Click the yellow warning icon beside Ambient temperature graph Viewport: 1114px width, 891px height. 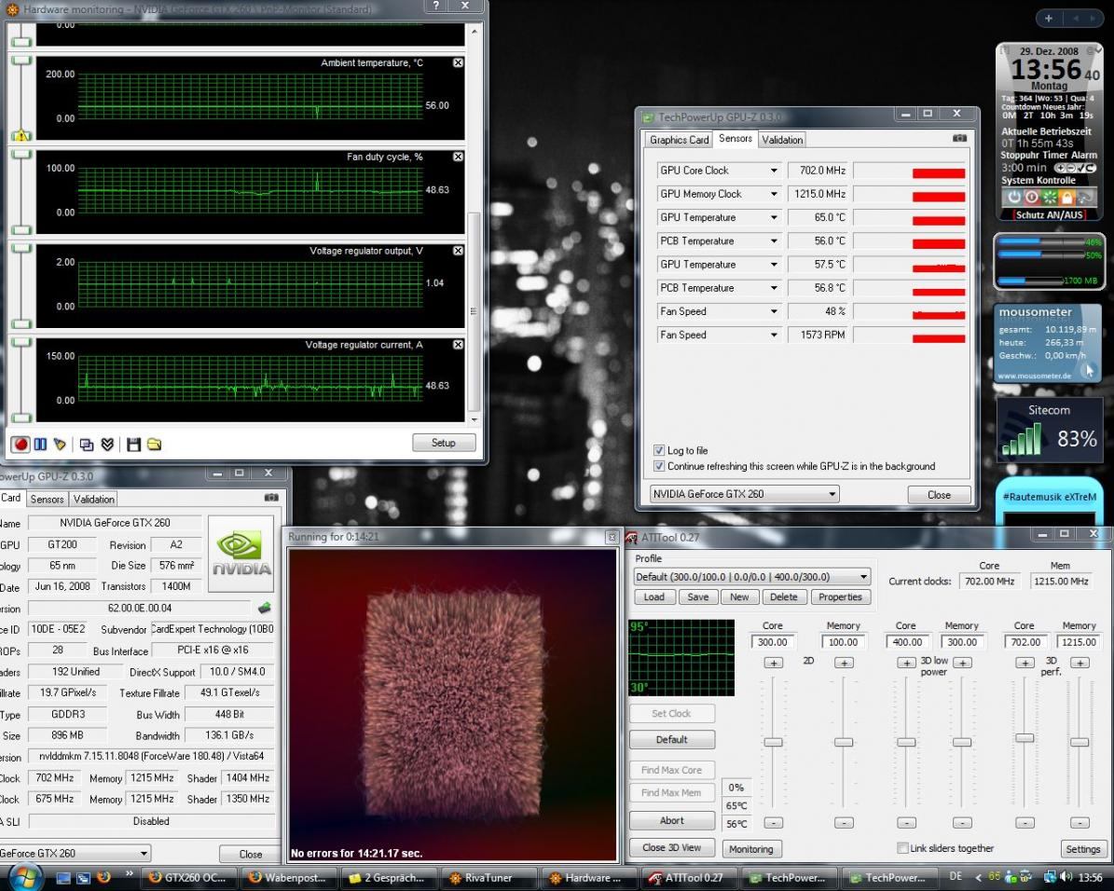click(21, 135)
